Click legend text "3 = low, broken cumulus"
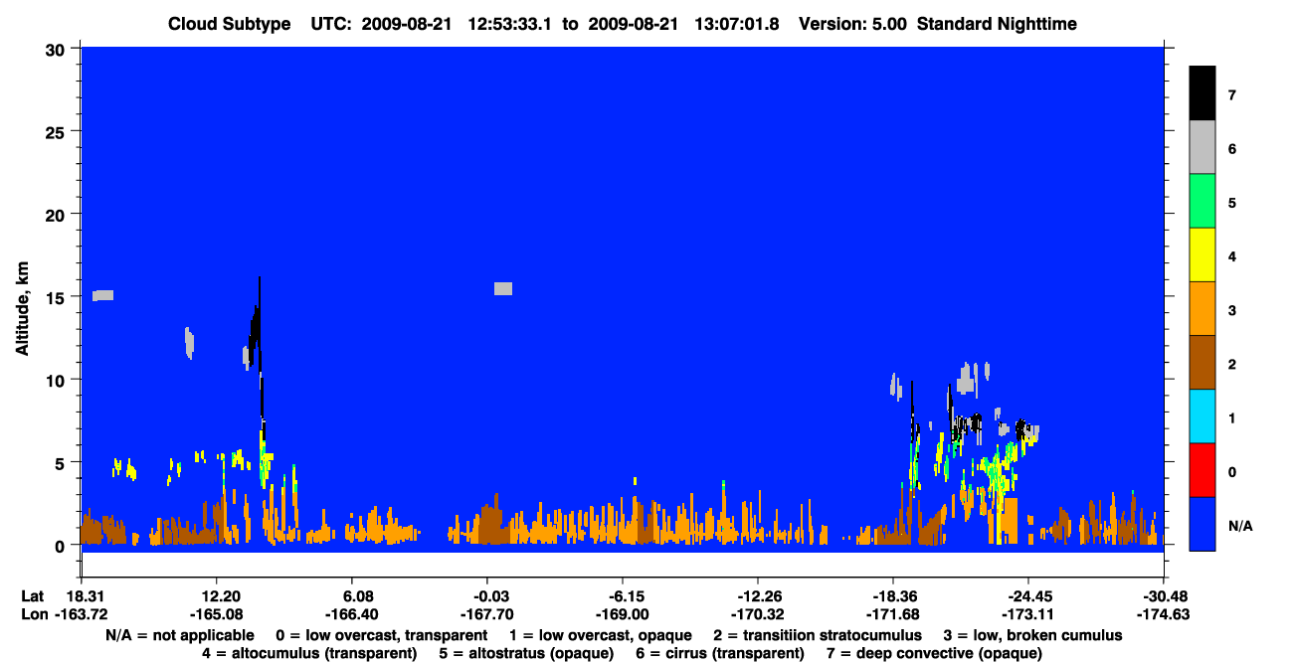The height and width of the screenshot is (663, 1293). [x=1032, y=635]
